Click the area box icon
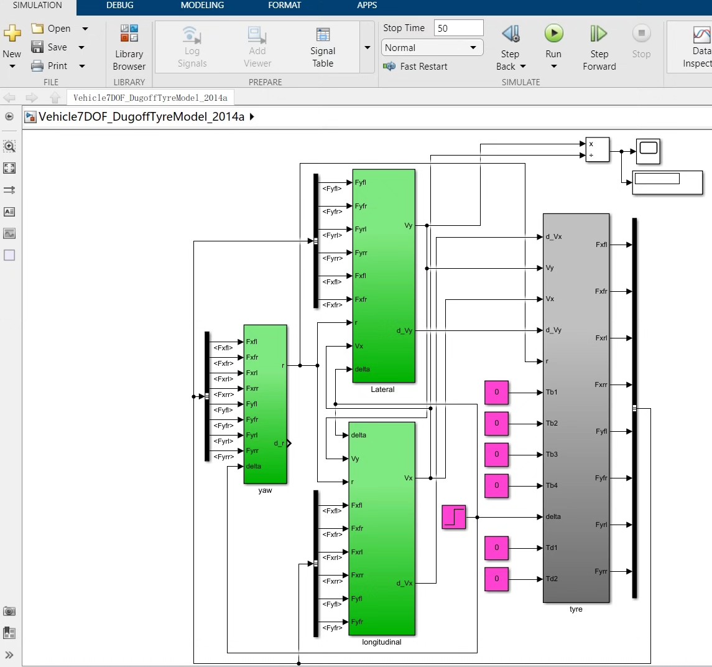The image size is (712, 667). pyautogui.click(x=9, y=255)
